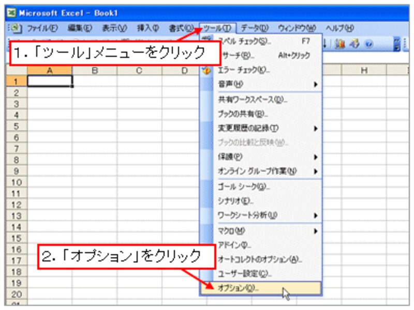Choose アドイン(I) menu entry
This screenshot has height=310, width=414.
tap(261, 245)
